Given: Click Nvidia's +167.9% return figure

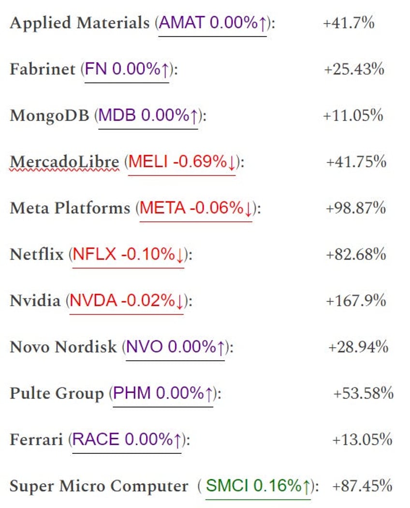Looking at the screenshot, I should click(x=356, y=301).
